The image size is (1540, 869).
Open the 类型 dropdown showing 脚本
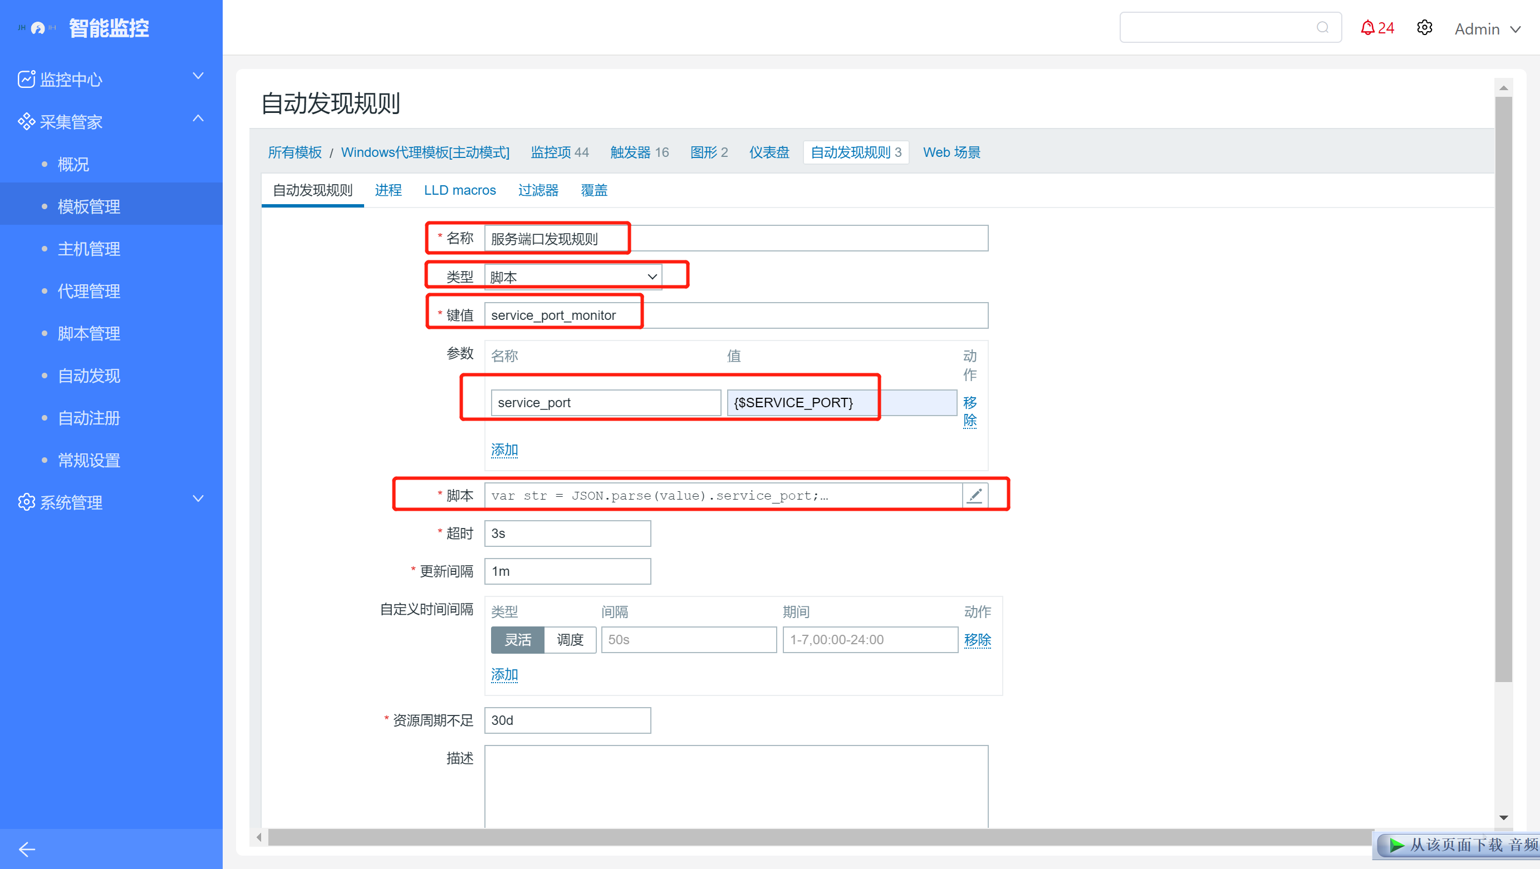(573, 276)
